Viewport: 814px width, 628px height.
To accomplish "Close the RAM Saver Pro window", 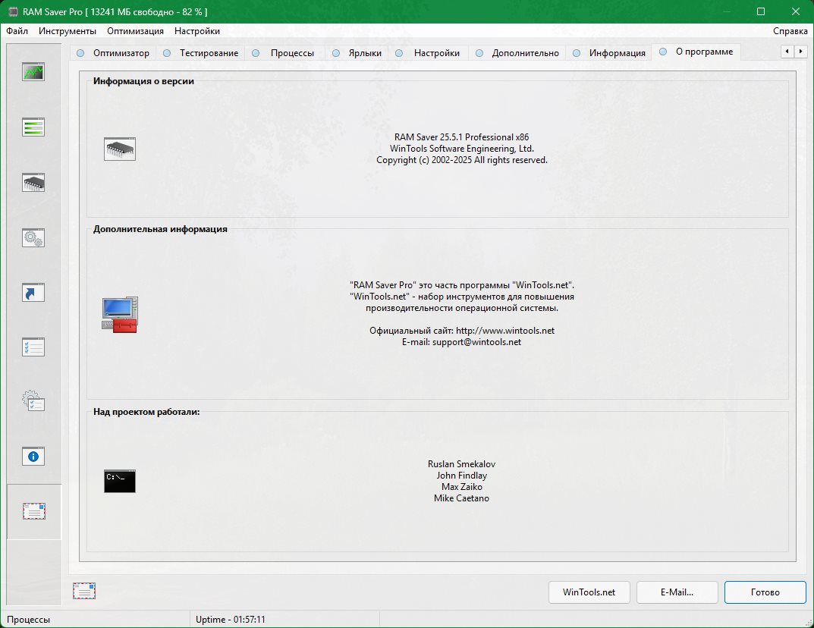I will click(795, 11).
